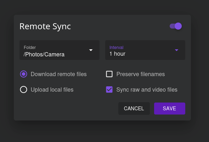The width and height of the screenshot is (209, 142).
Task: Select the Download remote files radio button
Action: 24,74
